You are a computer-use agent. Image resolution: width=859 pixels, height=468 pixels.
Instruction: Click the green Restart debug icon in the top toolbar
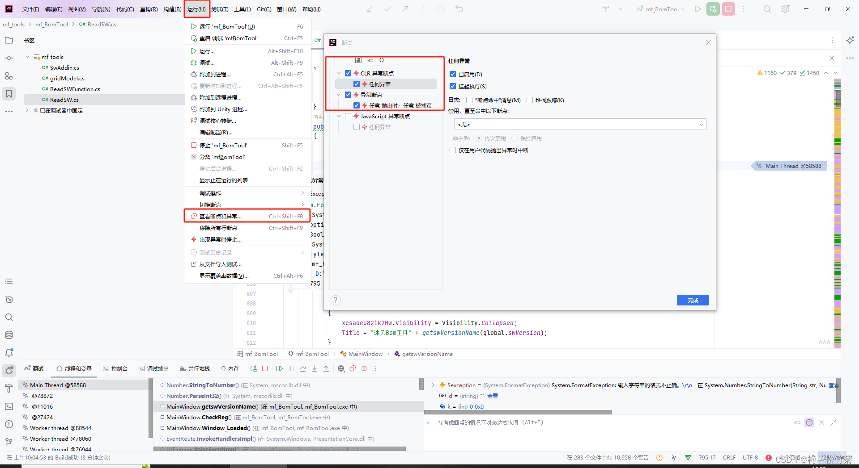(713, 9)
